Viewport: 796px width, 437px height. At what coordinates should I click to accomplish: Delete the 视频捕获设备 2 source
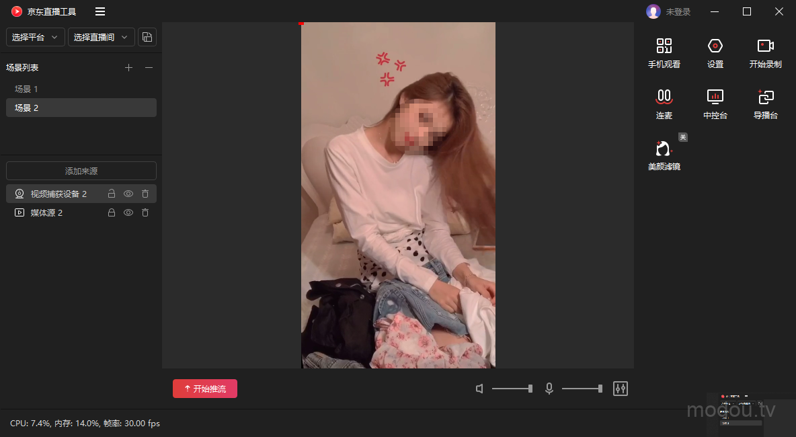click(145, 194)
